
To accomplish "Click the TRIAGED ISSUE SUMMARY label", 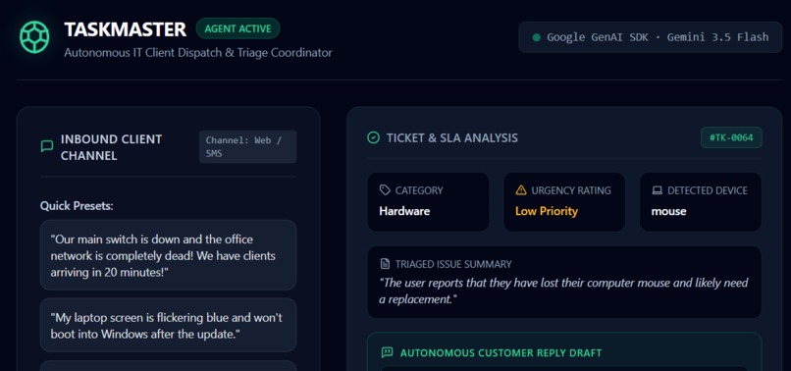I will 453,264.
